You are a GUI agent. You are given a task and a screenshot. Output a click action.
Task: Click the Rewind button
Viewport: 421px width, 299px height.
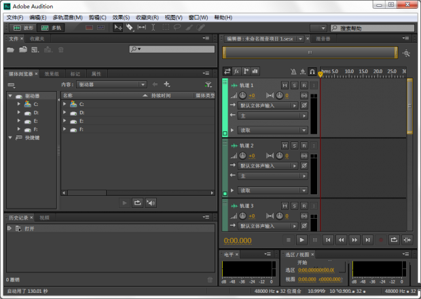(x=342, y=240)
